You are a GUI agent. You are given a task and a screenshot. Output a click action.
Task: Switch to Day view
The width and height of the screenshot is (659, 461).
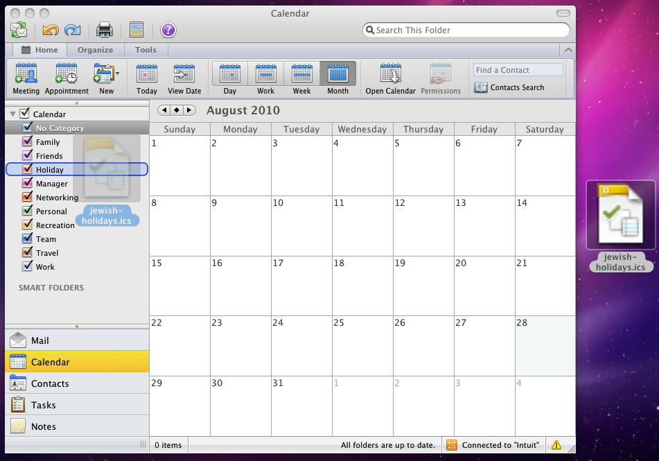point(229,78)
